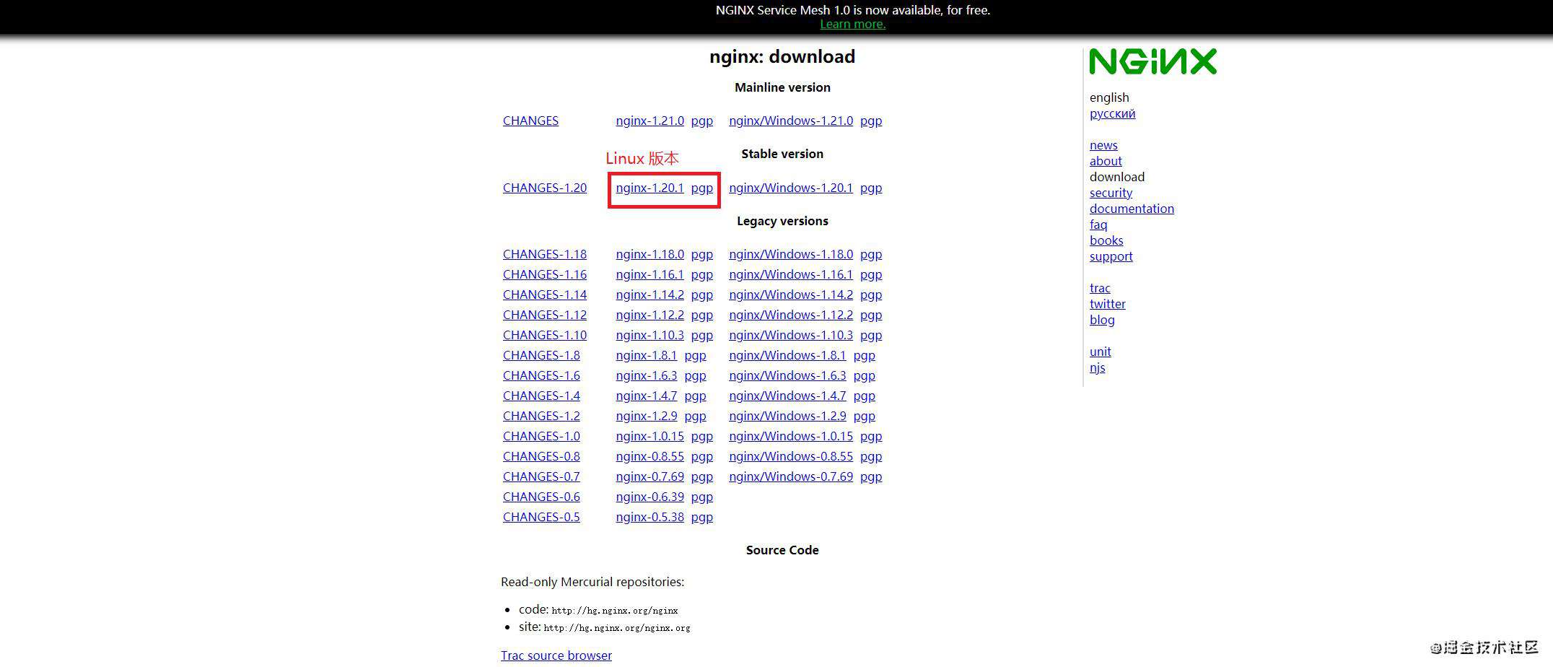Download nginx-1.0.15
Image resolution: width=1553 pixels, height=667 pixels.
point(649,436)
